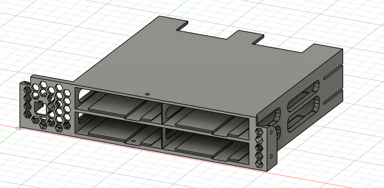Select the lower-right drive bay opening
The image size is (384, 188).
click(x=207, y=146)
